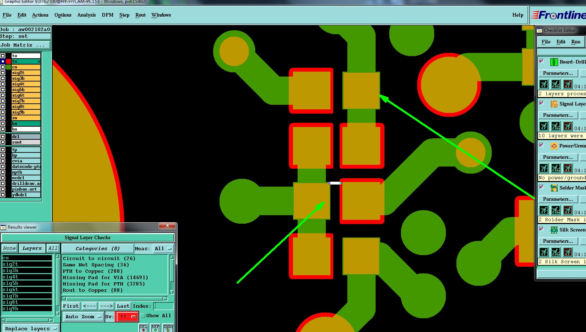Click red-outlined run icon under Silk Screen

tap(568, 252)
